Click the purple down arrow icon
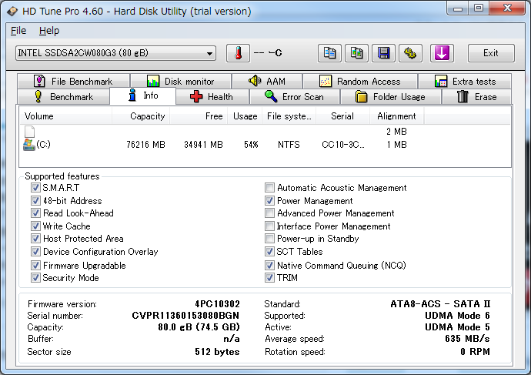This screenshot has width=531, height=375. coord(442,53)
